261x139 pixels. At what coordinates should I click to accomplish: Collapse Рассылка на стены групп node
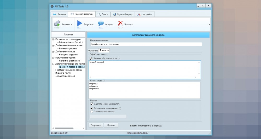click(x=53, y=39)
